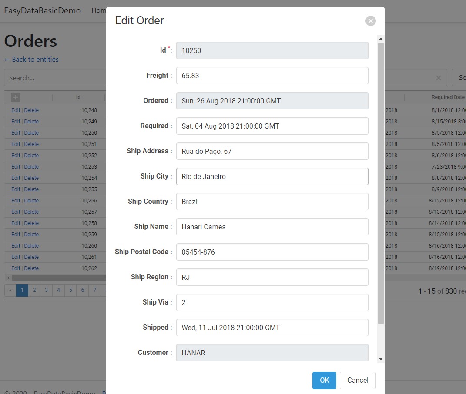
Task: Click the Freight input field
Action: pyautogui.click(x=272, y=76)
